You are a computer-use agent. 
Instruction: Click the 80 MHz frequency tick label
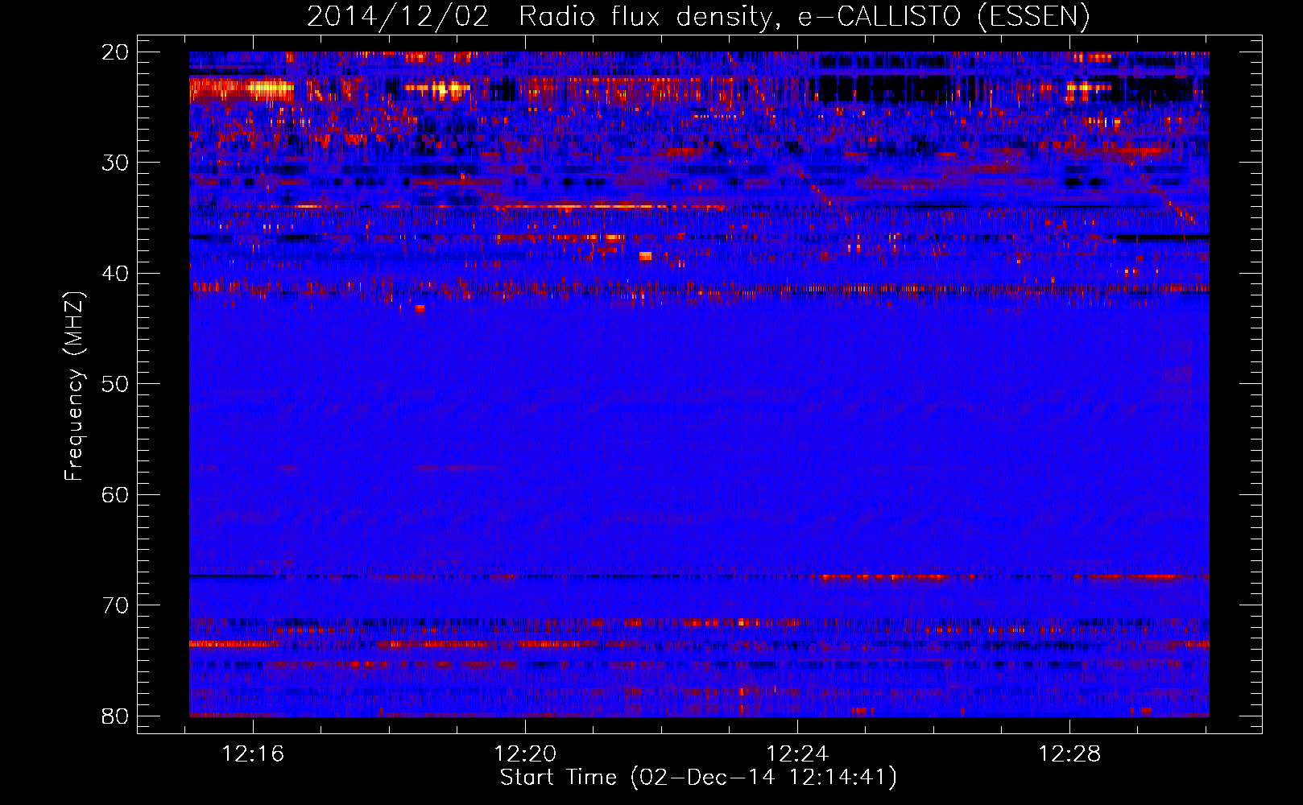(x=115, y=716)
